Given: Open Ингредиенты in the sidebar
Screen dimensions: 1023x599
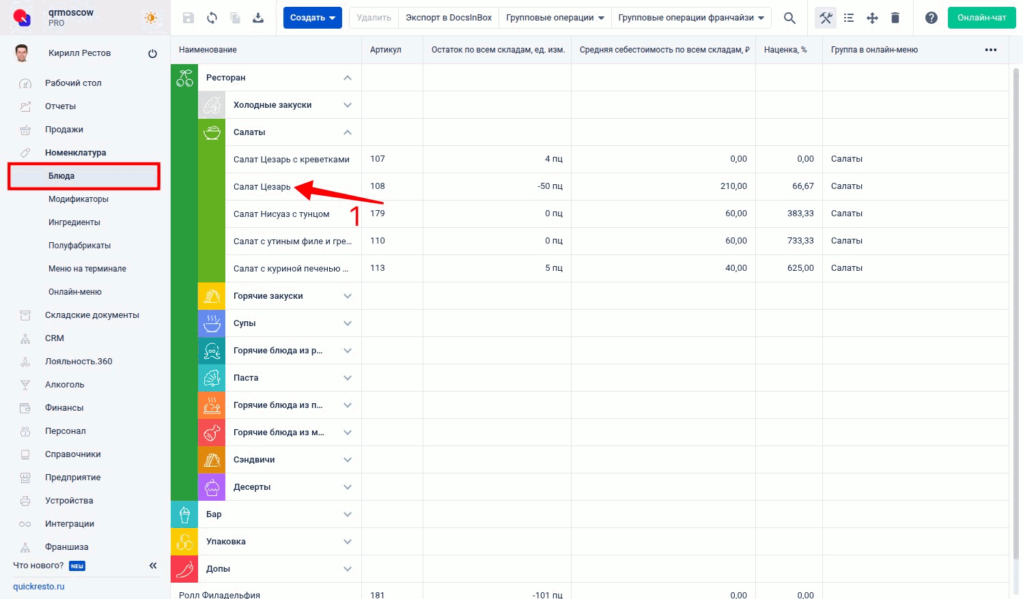Looking at the screenshot, I should pyautogui.click(x=74, y=222).
